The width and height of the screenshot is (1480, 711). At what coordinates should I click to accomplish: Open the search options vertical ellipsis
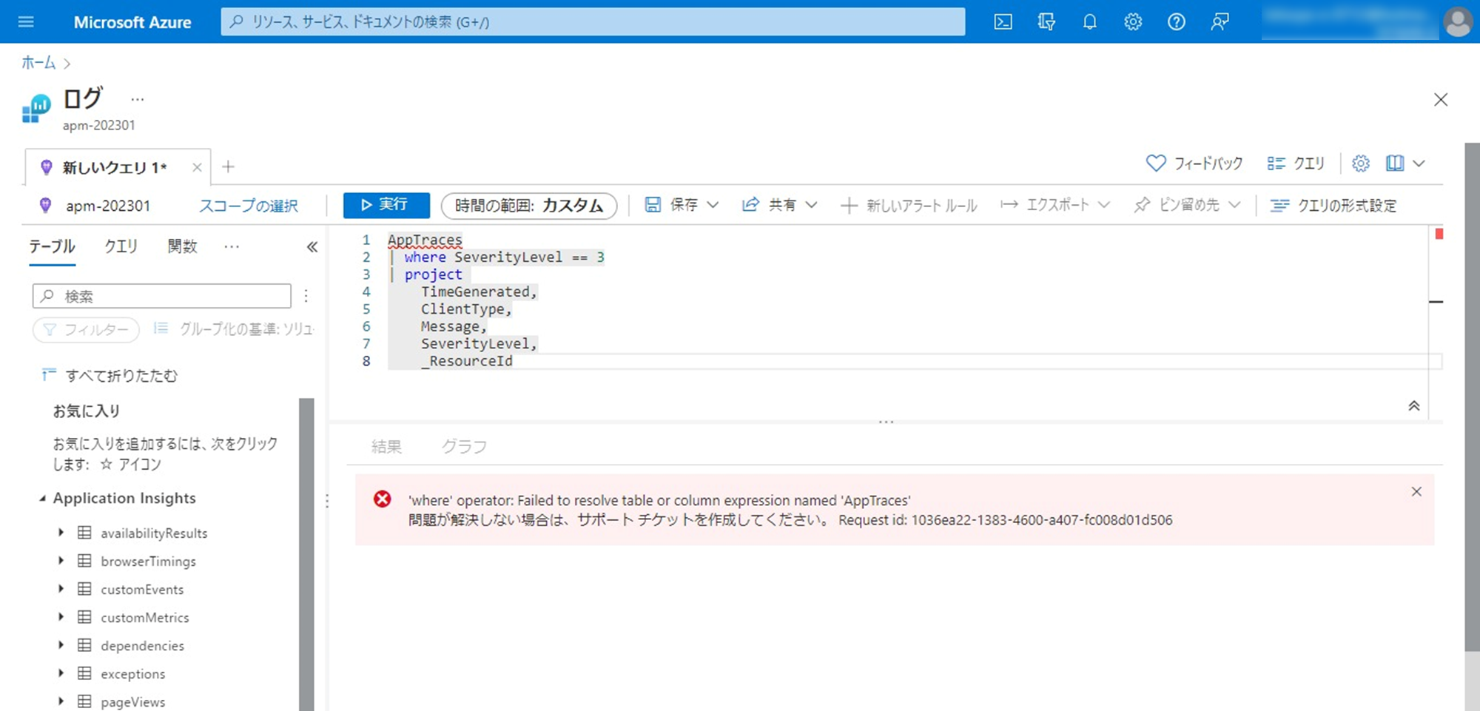pyautogui.click(x=306, y=296)
